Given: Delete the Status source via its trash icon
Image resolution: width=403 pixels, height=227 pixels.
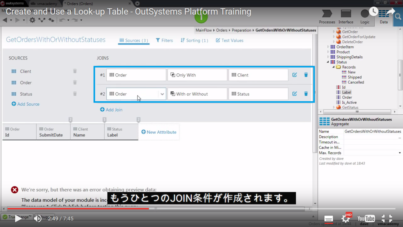Looking at the screenshot, I should pos(75,94).
